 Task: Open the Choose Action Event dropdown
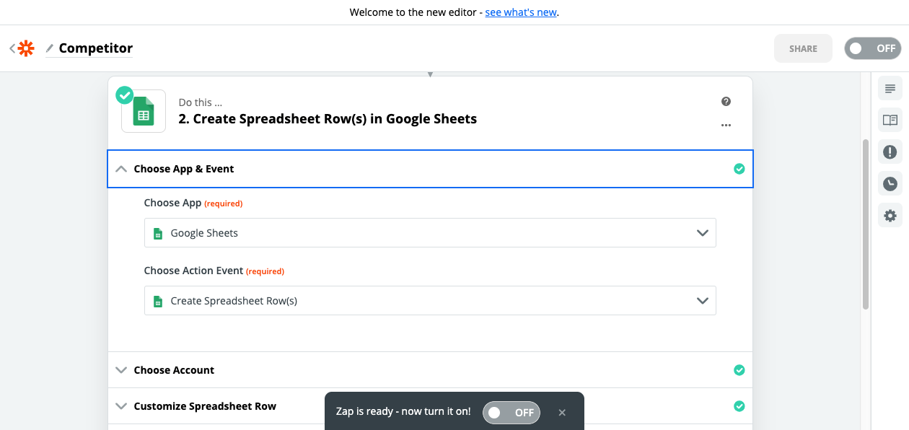[x=430, y=301]
